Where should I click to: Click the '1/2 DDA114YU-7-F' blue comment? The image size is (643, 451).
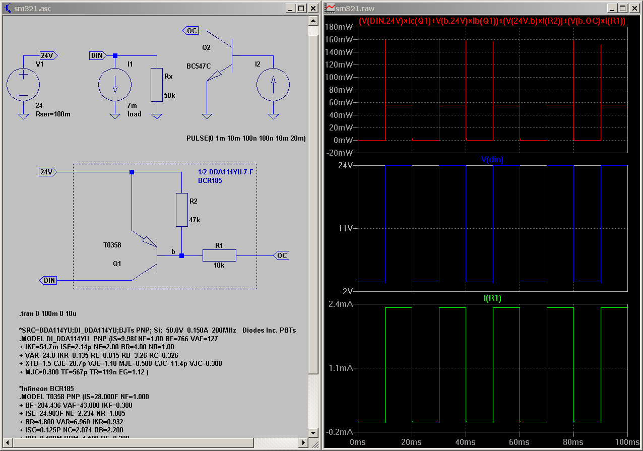pos(225,172)
